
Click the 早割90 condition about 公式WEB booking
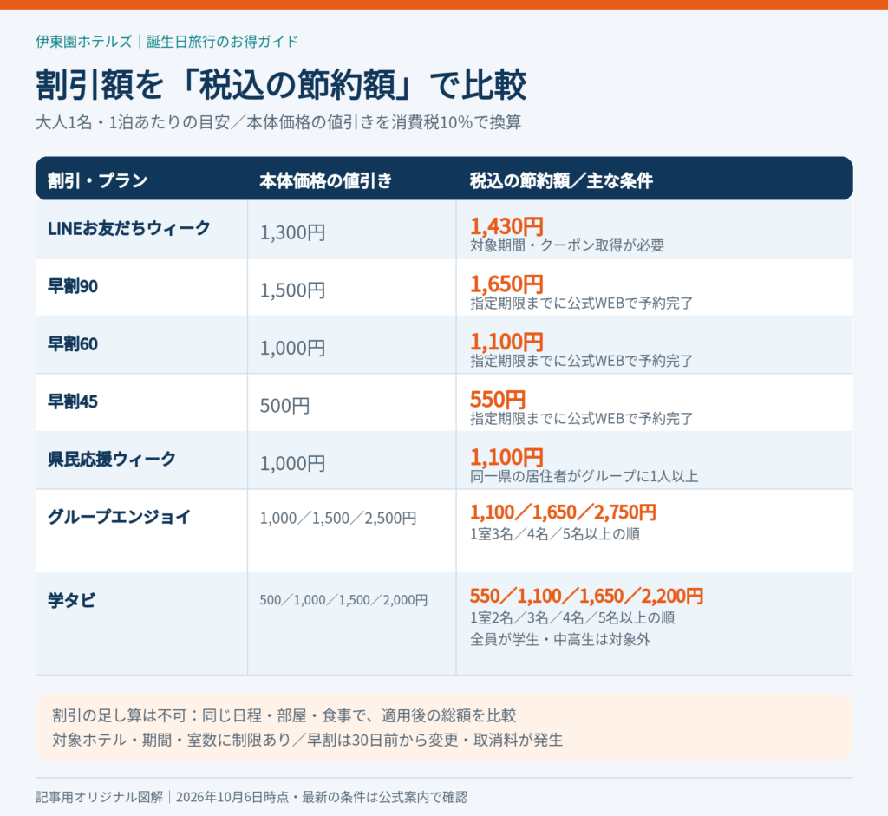(582, 303)
